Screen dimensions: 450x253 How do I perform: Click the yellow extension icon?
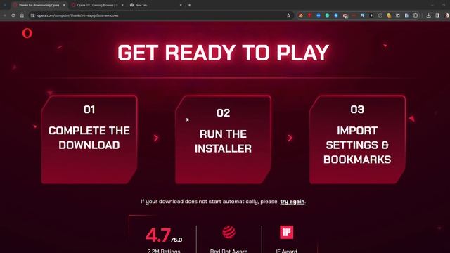point(389,15)
